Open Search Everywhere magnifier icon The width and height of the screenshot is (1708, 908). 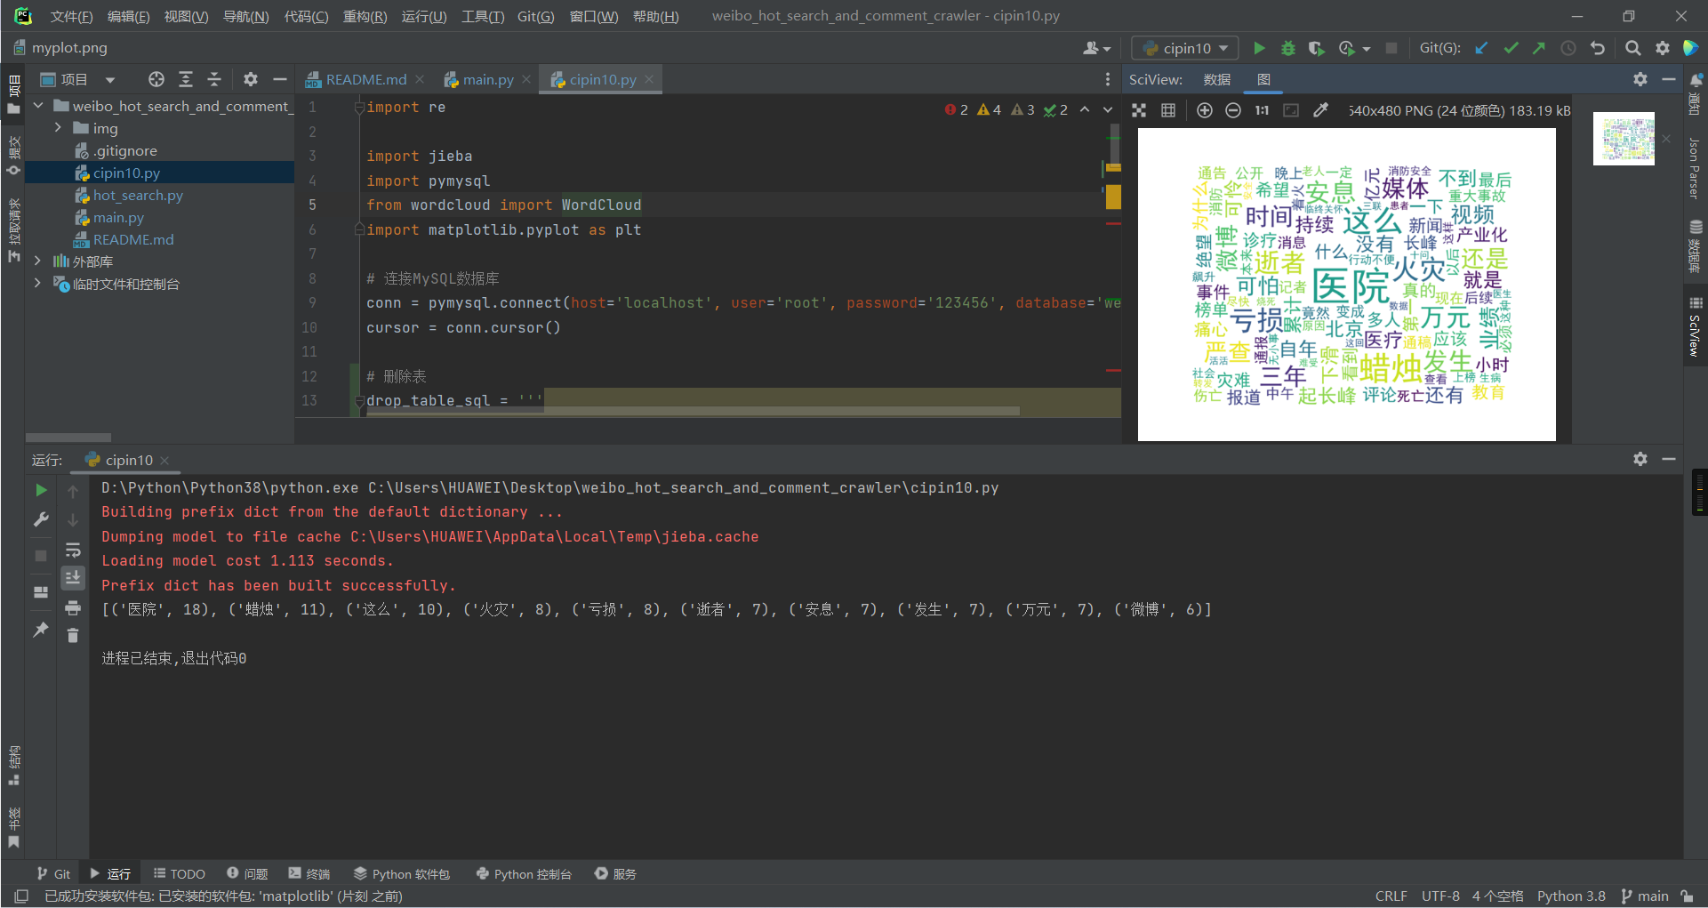[1633, 48]
